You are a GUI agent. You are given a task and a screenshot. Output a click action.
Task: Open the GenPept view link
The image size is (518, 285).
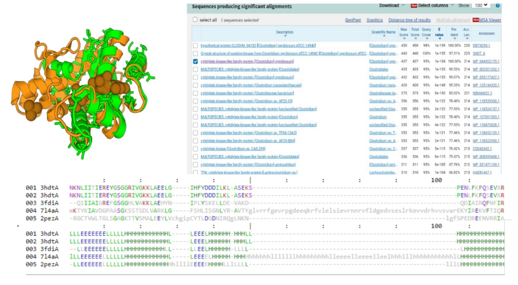coord(353,20)
